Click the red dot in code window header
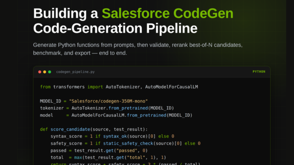 [39, 72]
